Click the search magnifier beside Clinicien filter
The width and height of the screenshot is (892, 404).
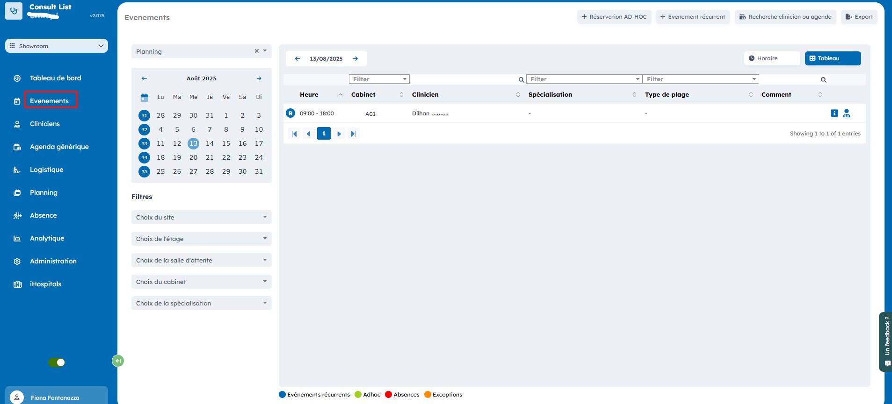coord(521,80)
